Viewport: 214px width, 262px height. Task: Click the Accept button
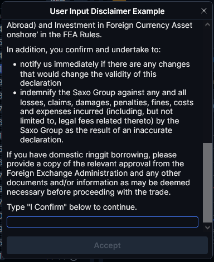[107, 245]
